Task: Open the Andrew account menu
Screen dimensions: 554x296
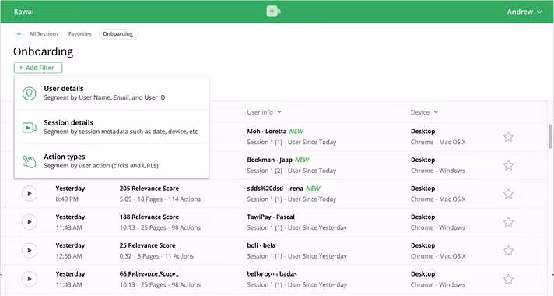Action: pos(524,12)
